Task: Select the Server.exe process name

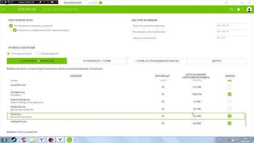Action: 15,114
